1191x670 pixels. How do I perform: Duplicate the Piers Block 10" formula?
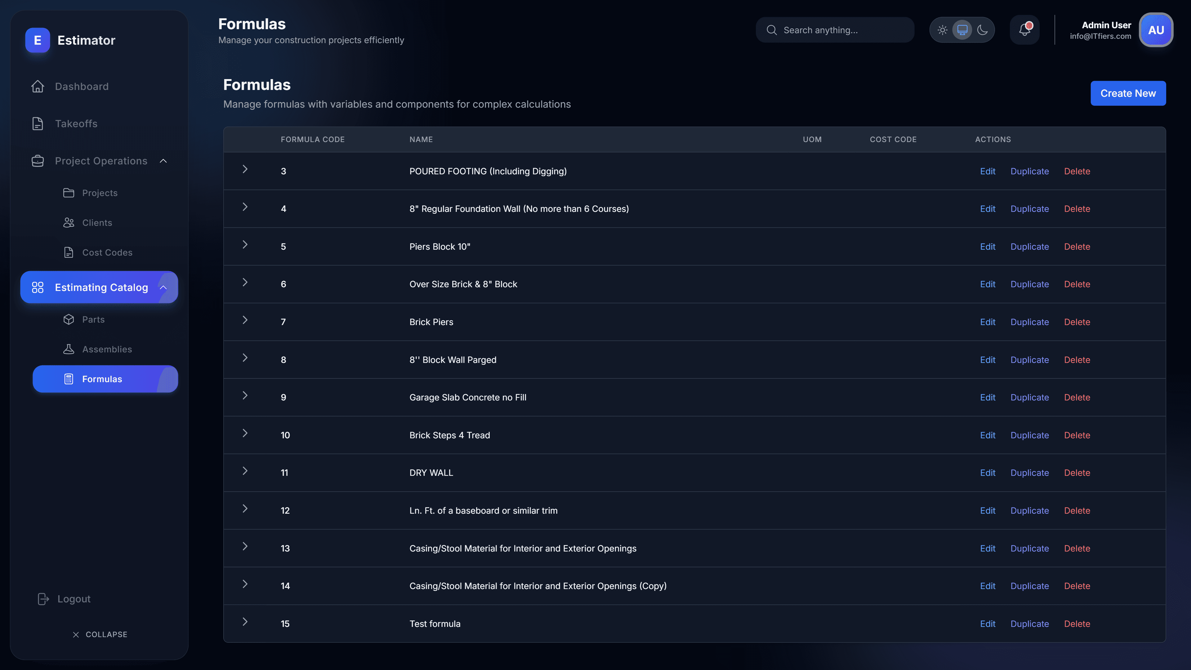pyautogui.click(x=1029, y=247)
